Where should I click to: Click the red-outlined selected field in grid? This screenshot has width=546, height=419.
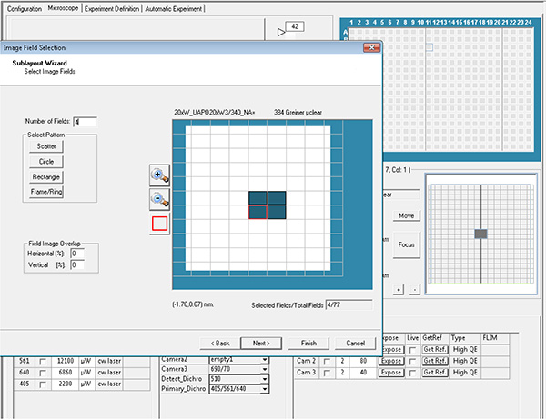click(x=258, y=213)
